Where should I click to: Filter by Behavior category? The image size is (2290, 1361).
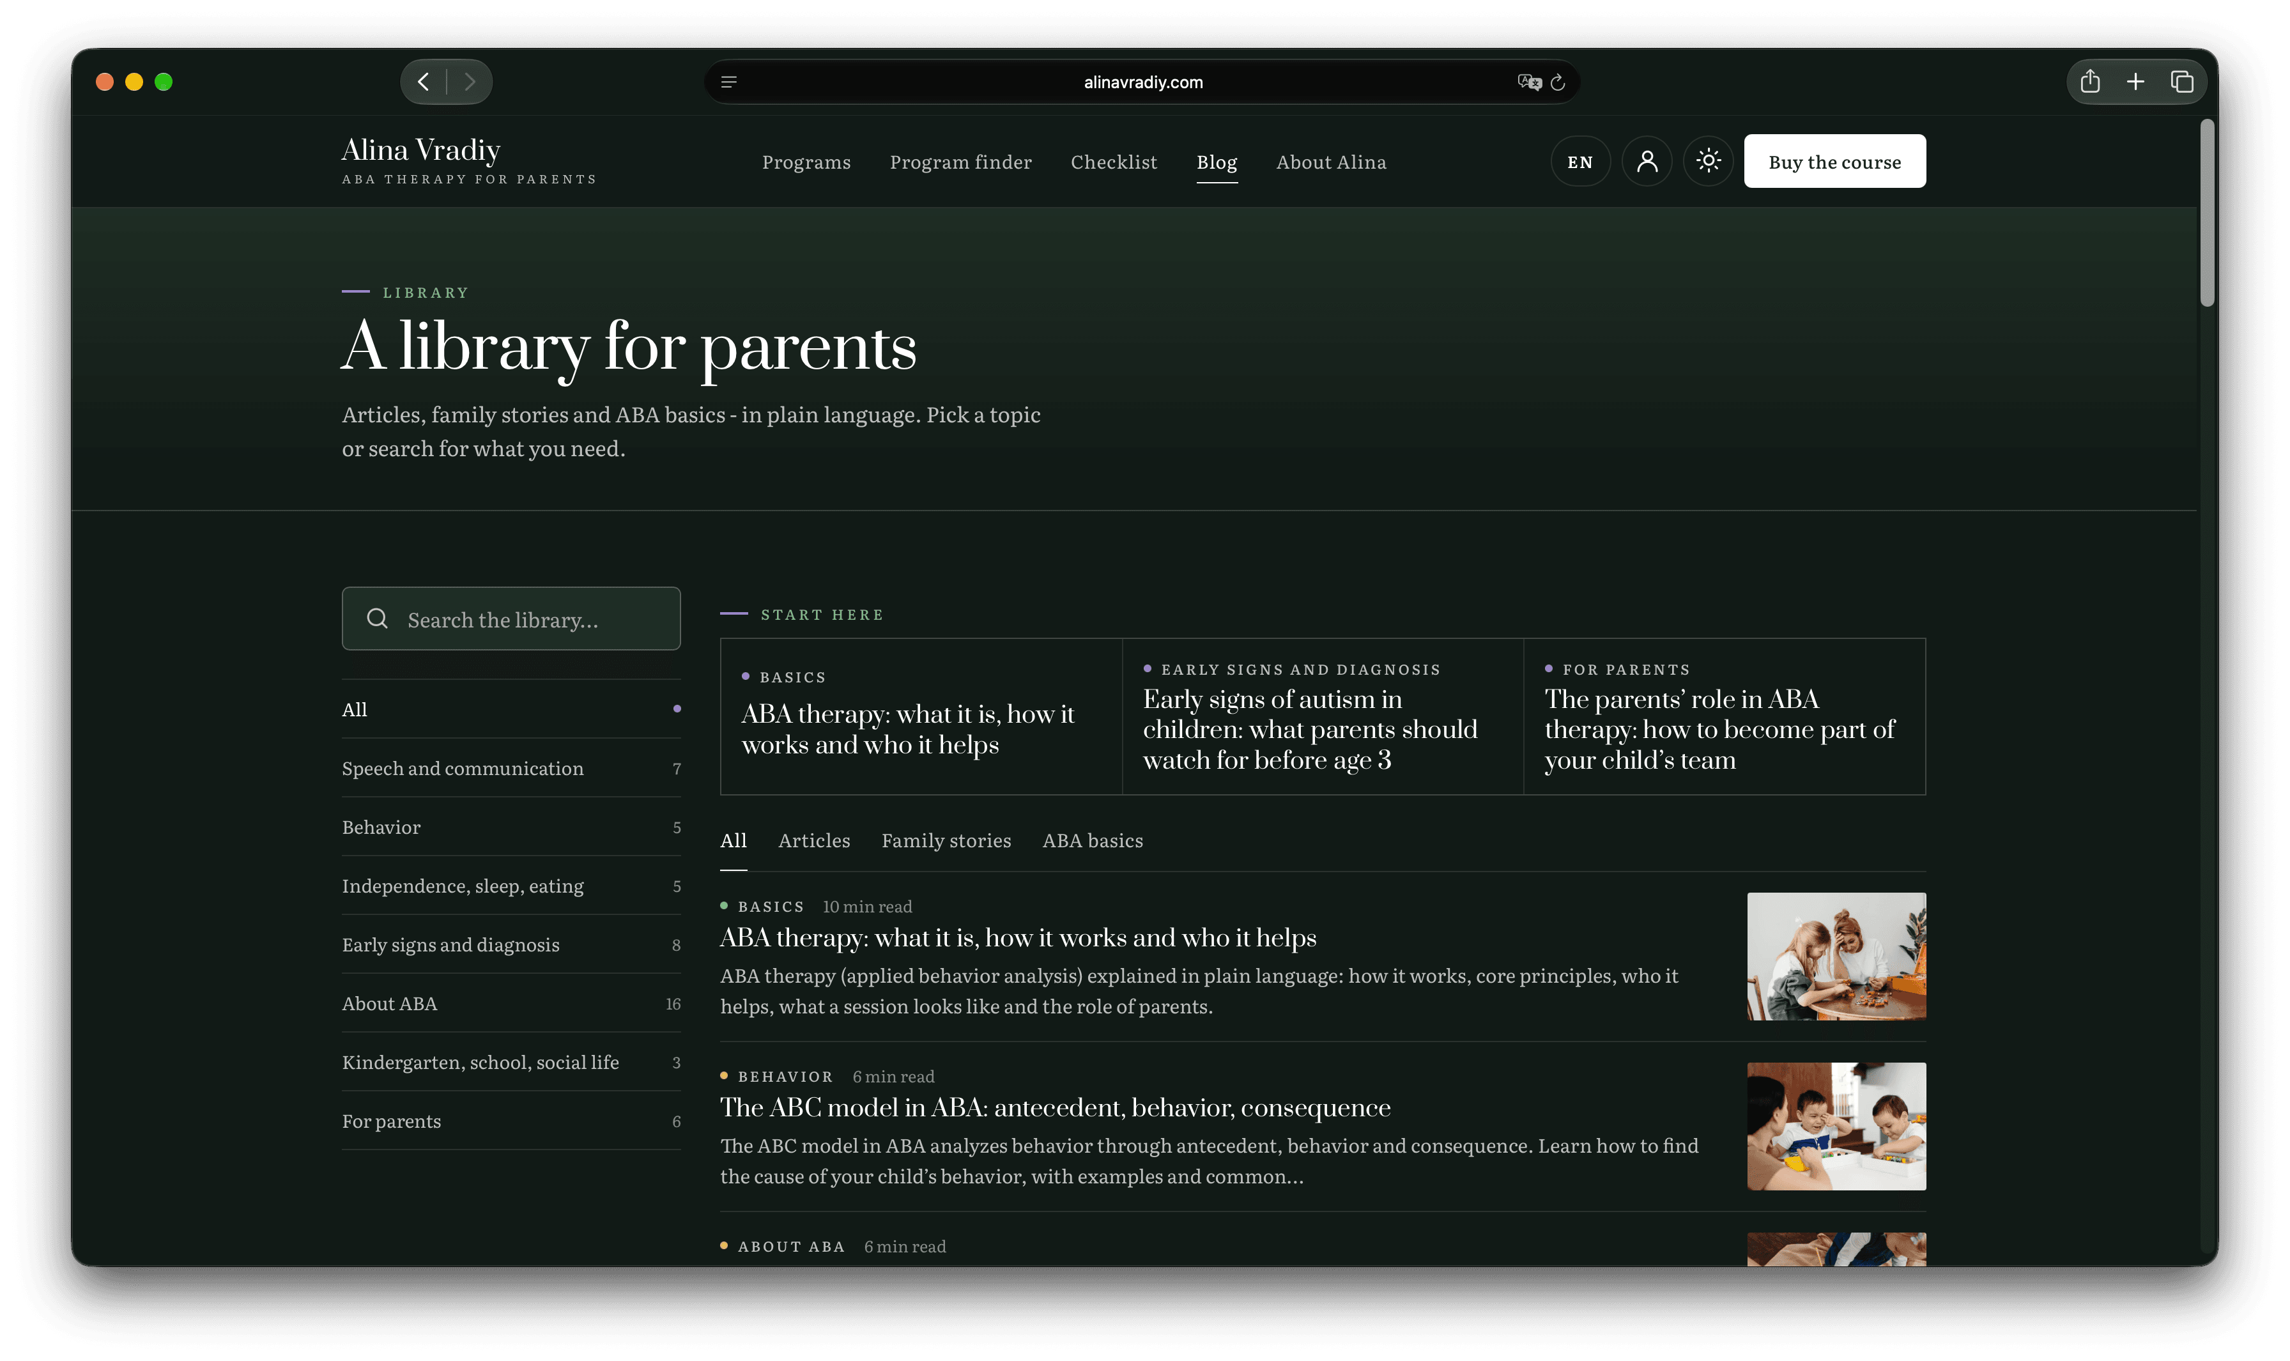[511, 826]
